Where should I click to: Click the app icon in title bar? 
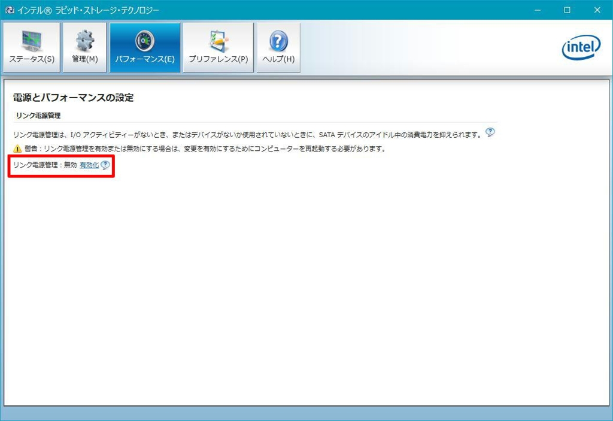[10, 10]
